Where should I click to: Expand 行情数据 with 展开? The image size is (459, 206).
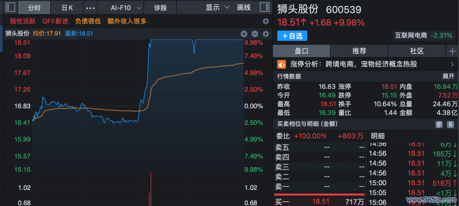point(448,76)
